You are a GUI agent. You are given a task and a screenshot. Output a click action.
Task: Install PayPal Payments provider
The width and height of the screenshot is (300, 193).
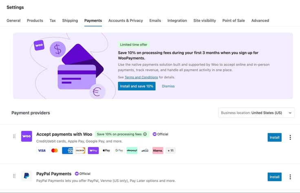(x=274, y=177)
